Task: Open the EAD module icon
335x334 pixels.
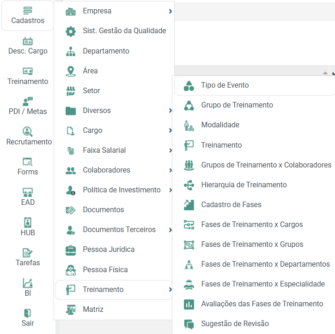Action: (x=28, y=192)
